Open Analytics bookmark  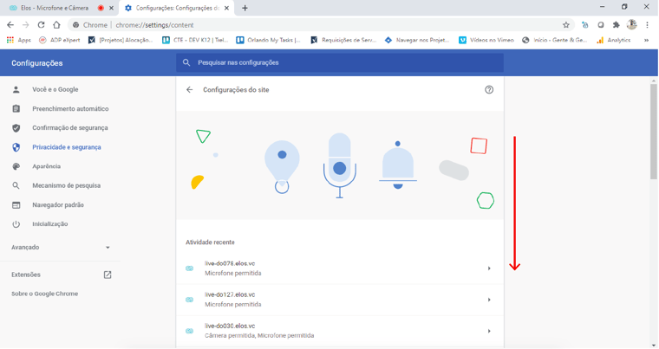click(614, 41)
